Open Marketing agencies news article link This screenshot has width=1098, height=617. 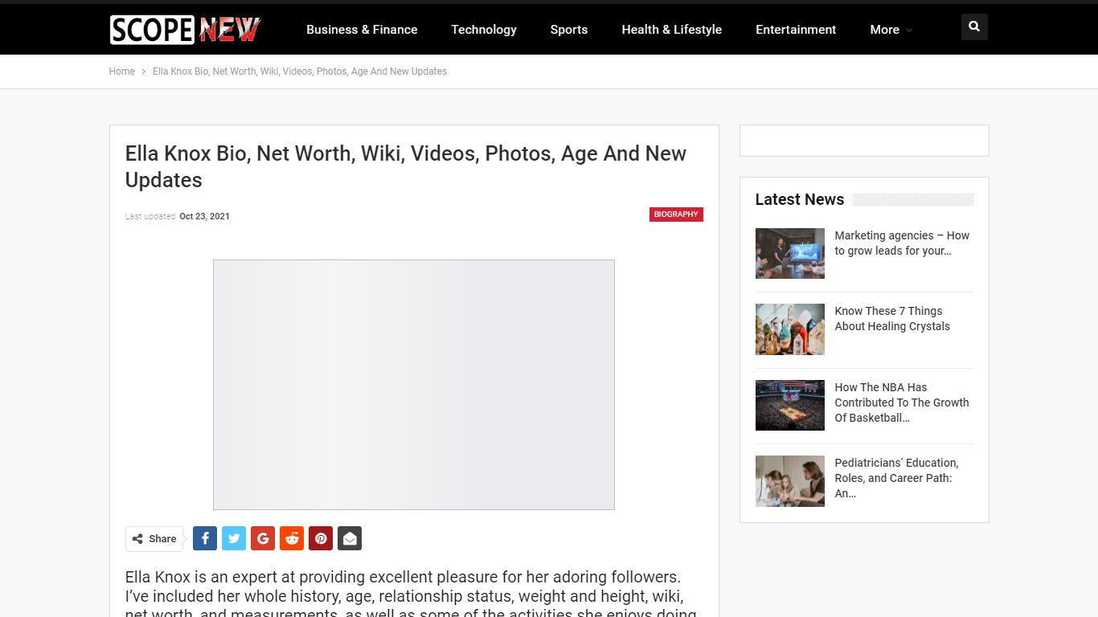tap(902, 243)
